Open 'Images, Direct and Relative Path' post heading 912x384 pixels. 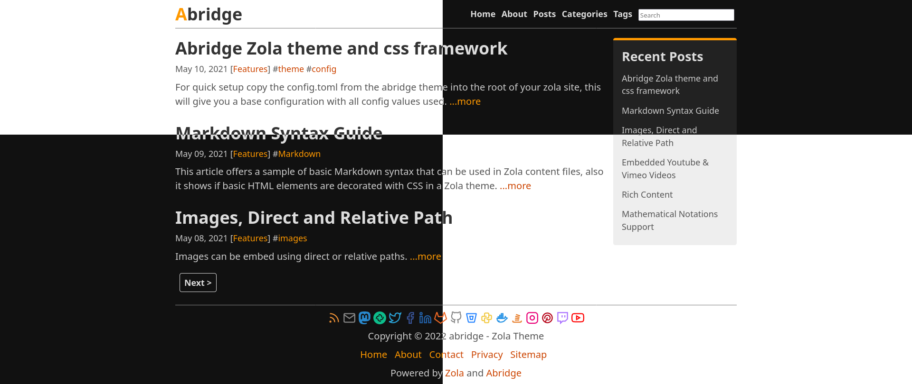[313, 218]
